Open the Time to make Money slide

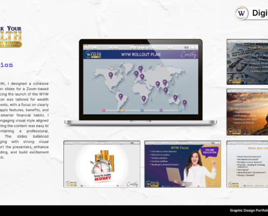102,164
